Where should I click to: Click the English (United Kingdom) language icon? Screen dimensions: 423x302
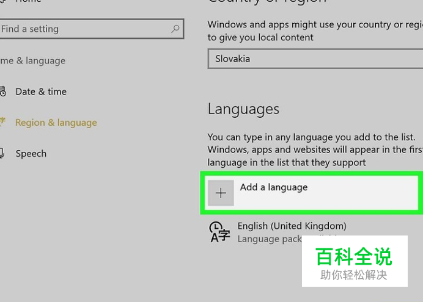click(219, 232)
